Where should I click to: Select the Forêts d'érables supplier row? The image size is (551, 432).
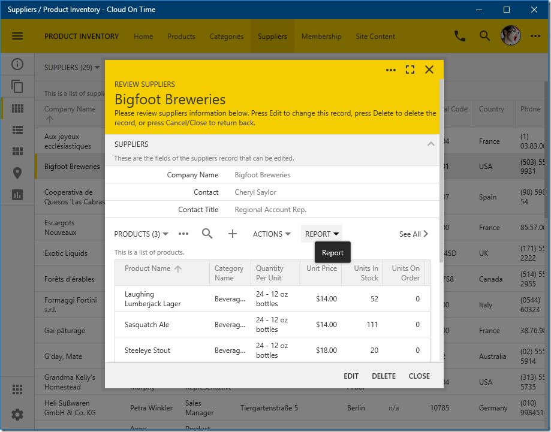[70, 279]
